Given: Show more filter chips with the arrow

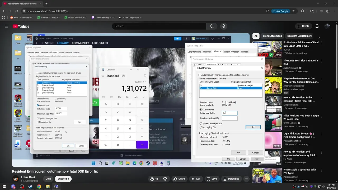Looking at the screenshot, I should tap(319, 37).
